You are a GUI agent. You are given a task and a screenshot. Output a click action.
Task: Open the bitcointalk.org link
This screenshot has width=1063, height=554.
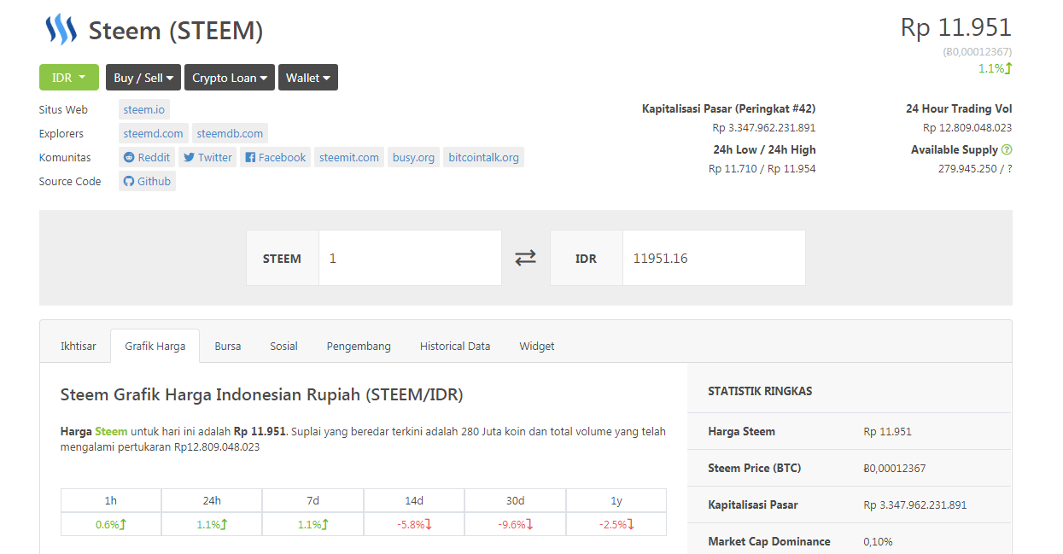point(483,157)
